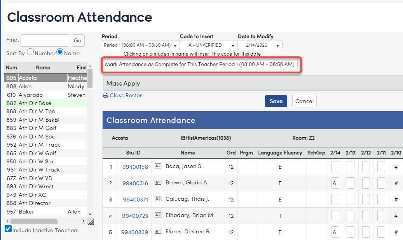403x240 pixels.
Task: Toggle 2/11 attendance box for Baca, Jason
Action: pyautogui.click(x=381, y=167)
